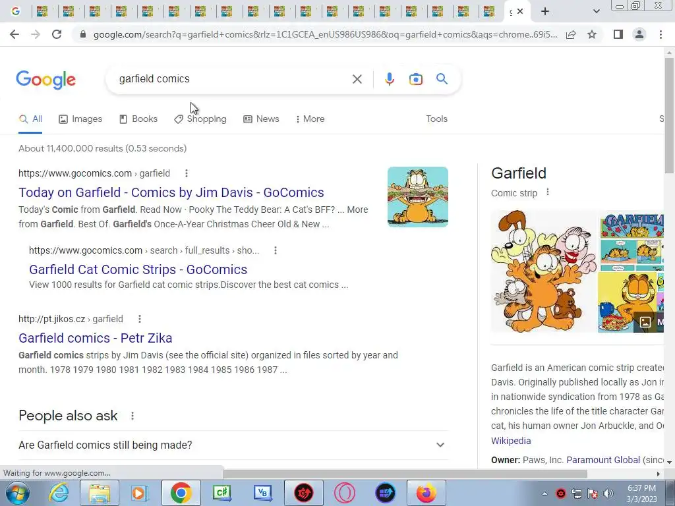Click the scroll-right arrow of horizontal scrollbar
Screen dimensions: 675x506
(659, 474)
